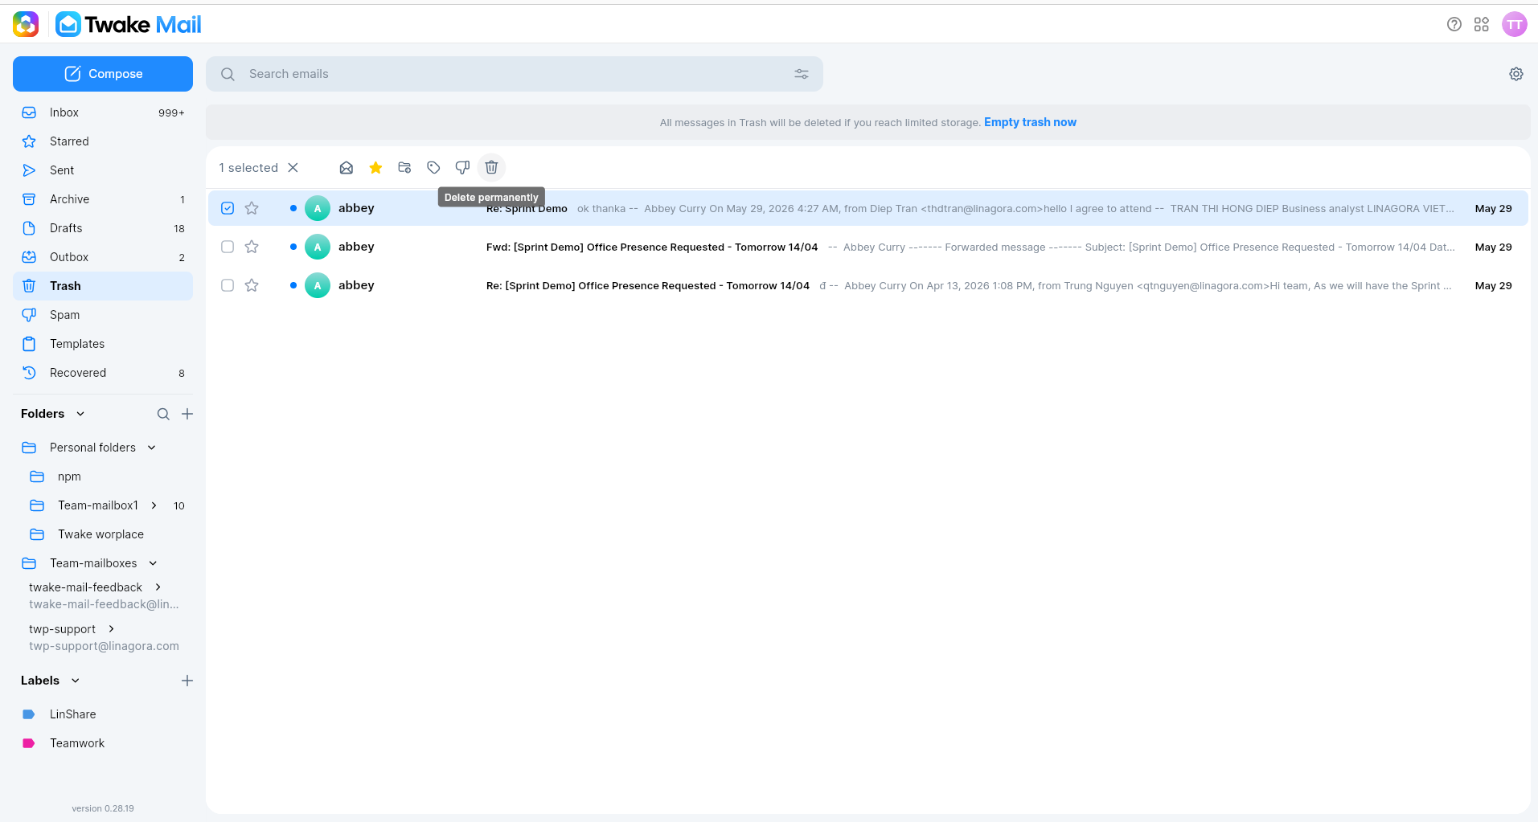Viewport: 1538px width, 822px height.
Task: Open advanced search filters icon
Action: click(802, 74)
